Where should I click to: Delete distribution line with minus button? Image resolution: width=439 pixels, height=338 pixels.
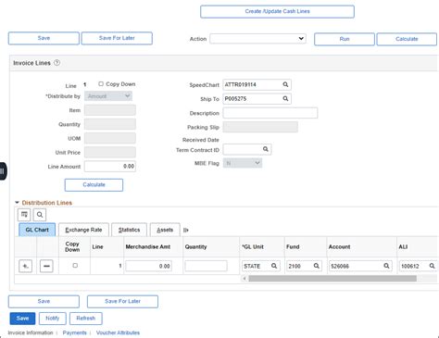[46, 266]
